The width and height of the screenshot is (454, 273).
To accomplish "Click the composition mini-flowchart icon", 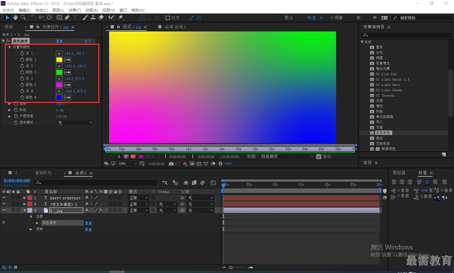I will (165, 182).
